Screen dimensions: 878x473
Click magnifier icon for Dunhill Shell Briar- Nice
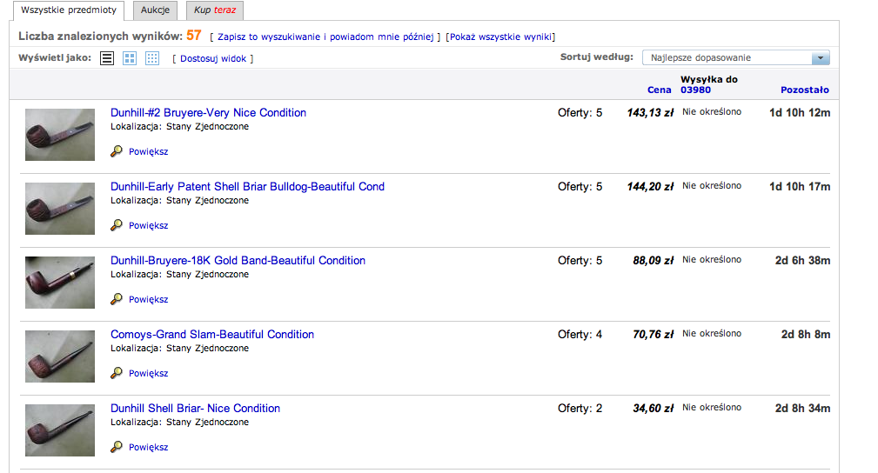click(117, 447)
